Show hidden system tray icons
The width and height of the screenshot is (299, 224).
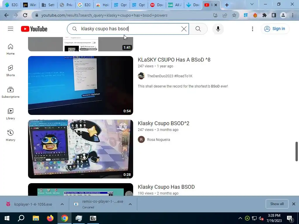point(240,218)
